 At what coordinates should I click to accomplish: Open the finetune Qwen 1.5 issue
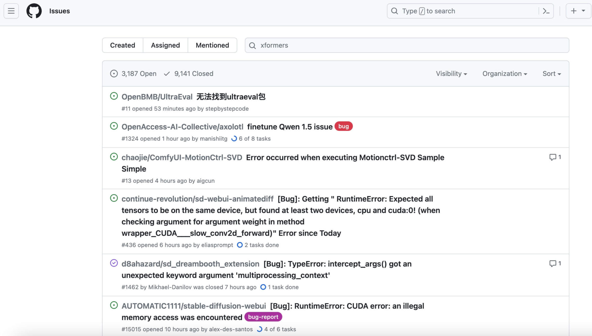coord(290,127)
